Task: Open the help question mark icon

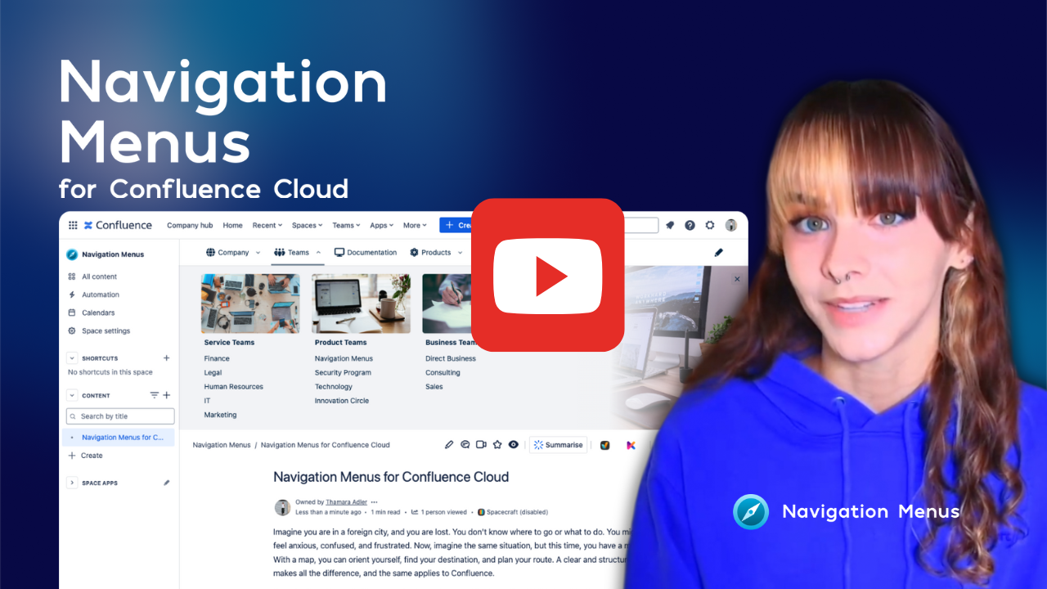Action: coord(690,225)
